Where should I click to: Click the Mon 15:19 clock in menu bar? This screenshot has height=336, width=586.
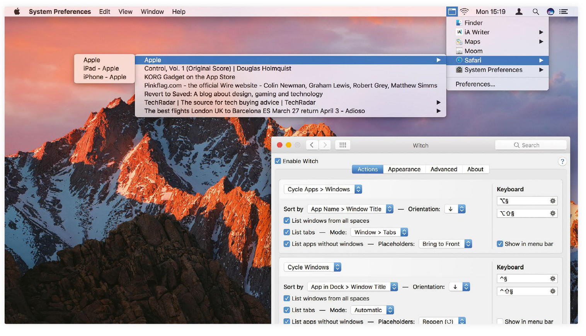point(491,12)
